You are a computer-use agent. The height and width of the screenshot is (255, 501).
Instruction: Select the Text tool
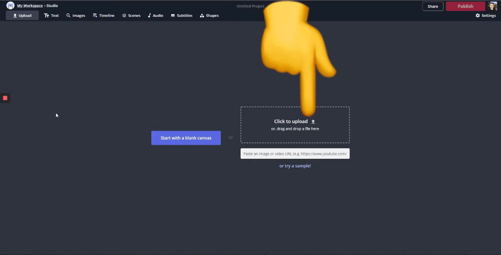click(51, 16)
